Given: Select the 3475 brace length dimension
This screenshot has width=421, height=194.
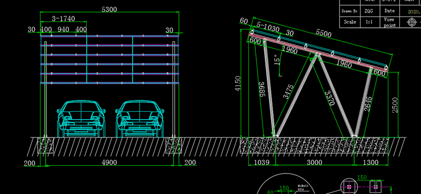Looking at the screenshot, I should pyautogui.click(x=288, y=92).
